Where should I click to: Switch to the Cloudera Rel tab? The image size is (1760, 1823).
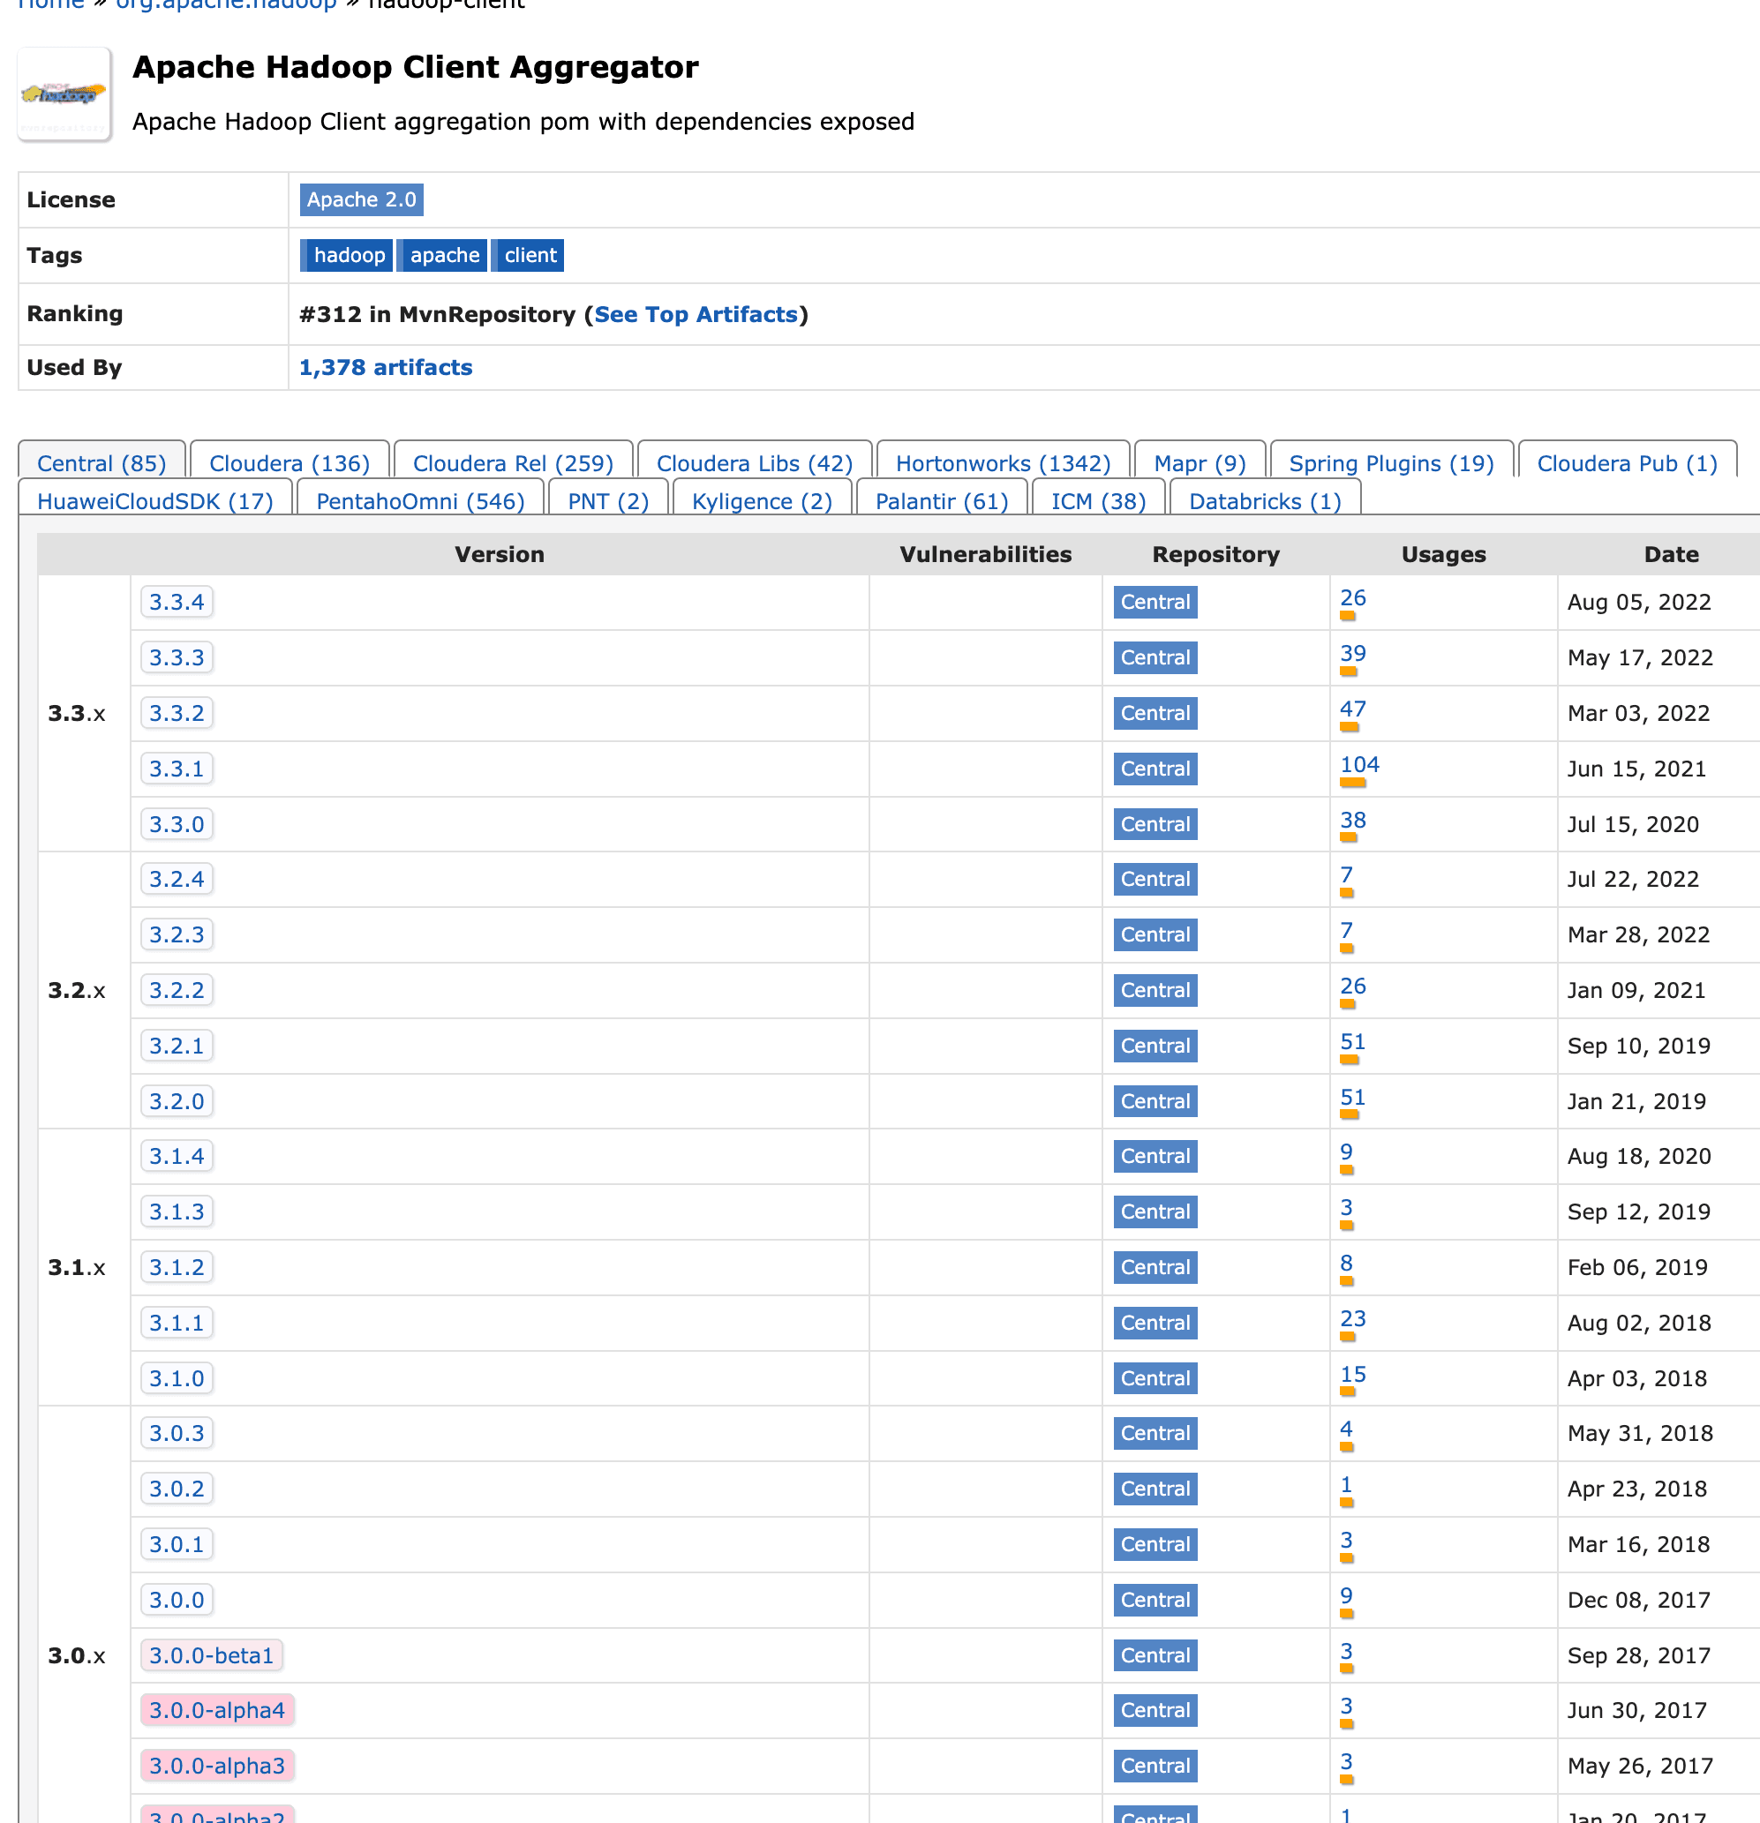click(509, 462)
